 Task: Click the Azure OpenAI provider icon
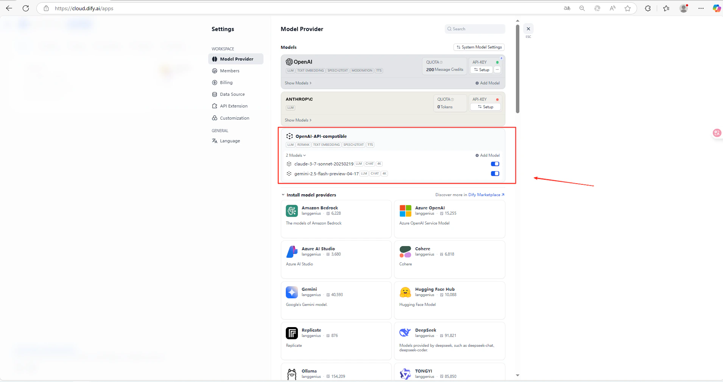[x=405, y=211]
